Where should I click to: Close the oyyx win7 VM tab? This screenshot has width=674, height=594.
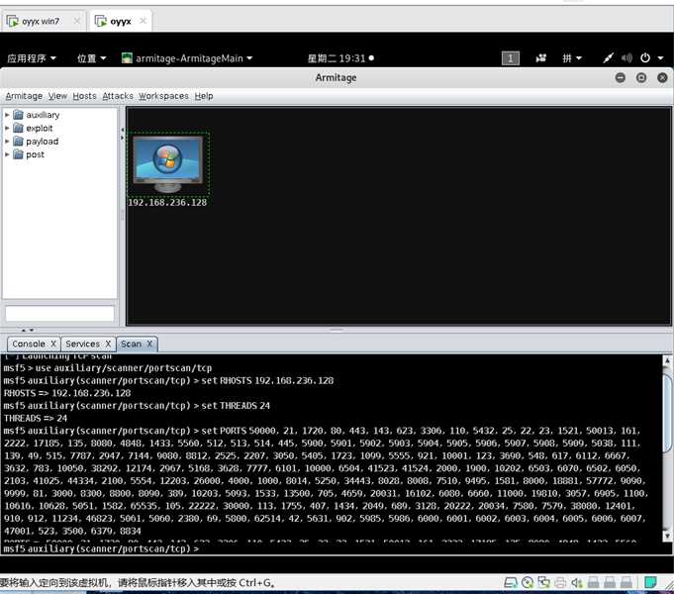coord(76,21)
